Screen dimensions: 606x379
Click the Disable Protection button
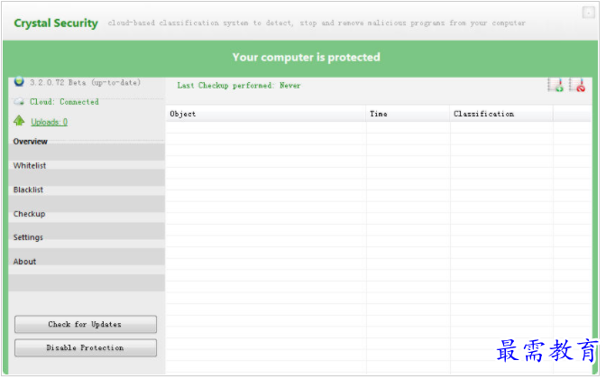tap(86, 347)
